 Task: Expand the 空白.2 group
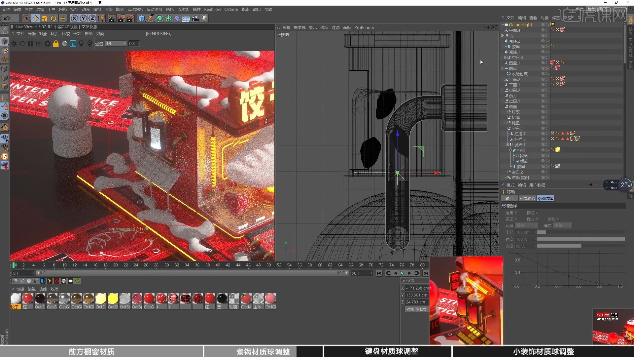point(502,90)
